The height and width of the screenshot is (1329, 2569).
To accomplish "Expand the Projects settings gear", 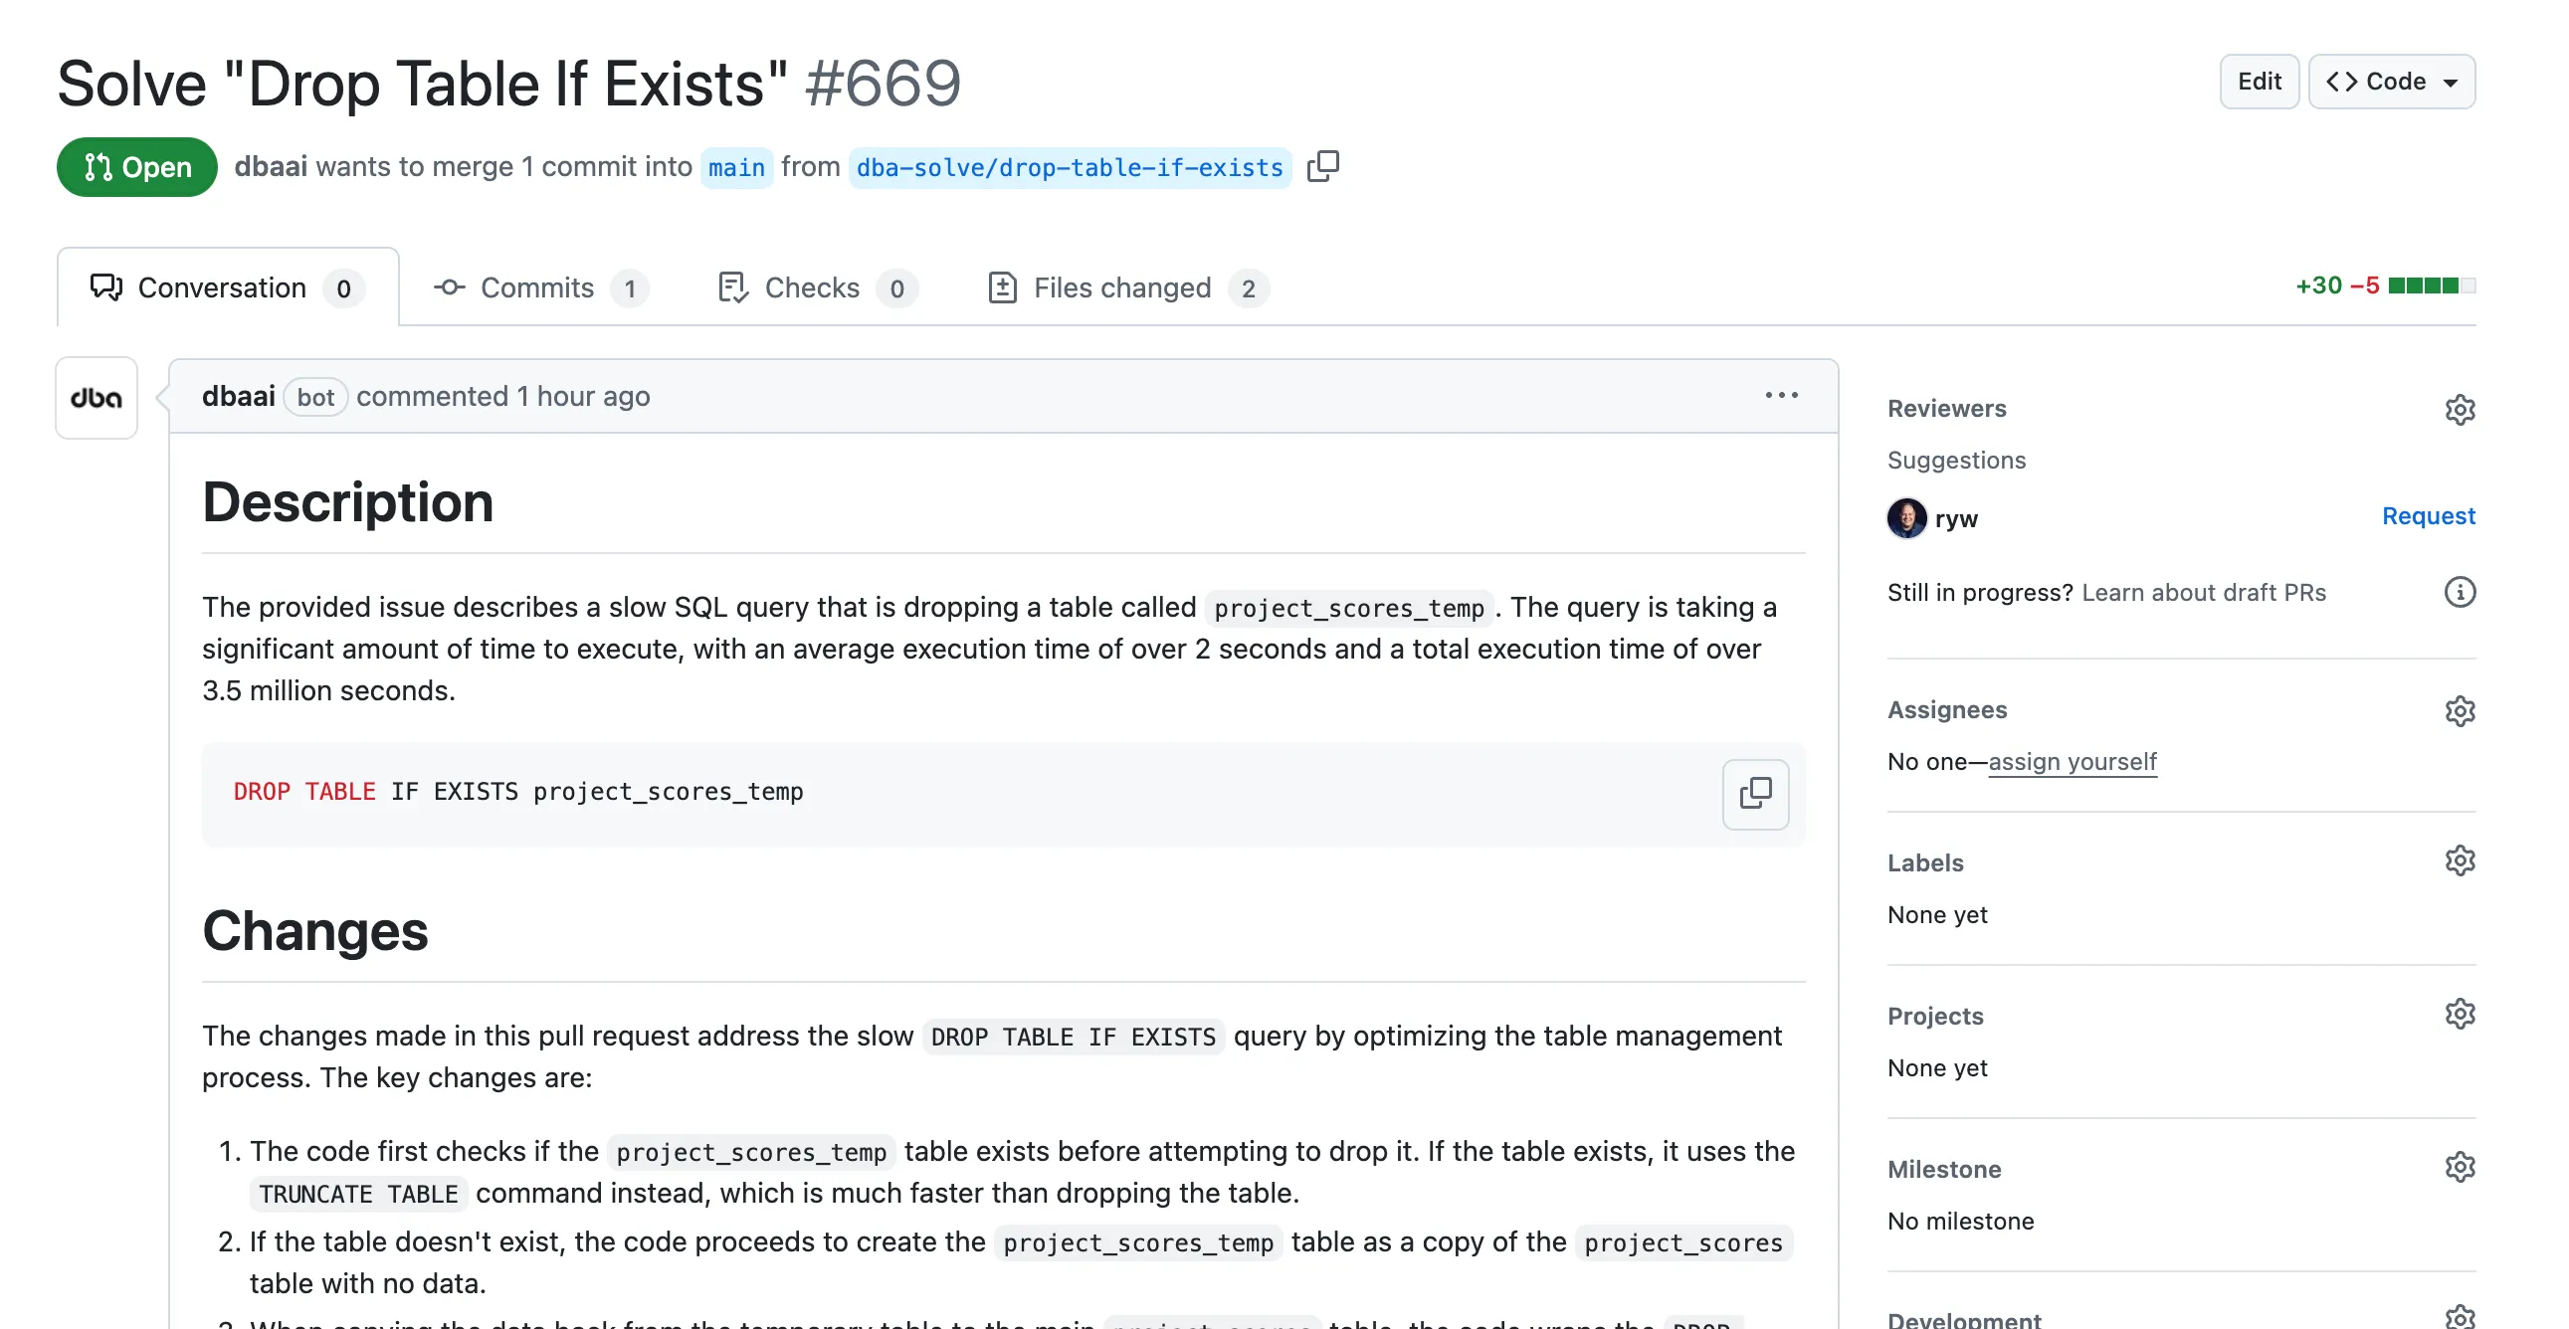I will (x=2459, y=1012).
